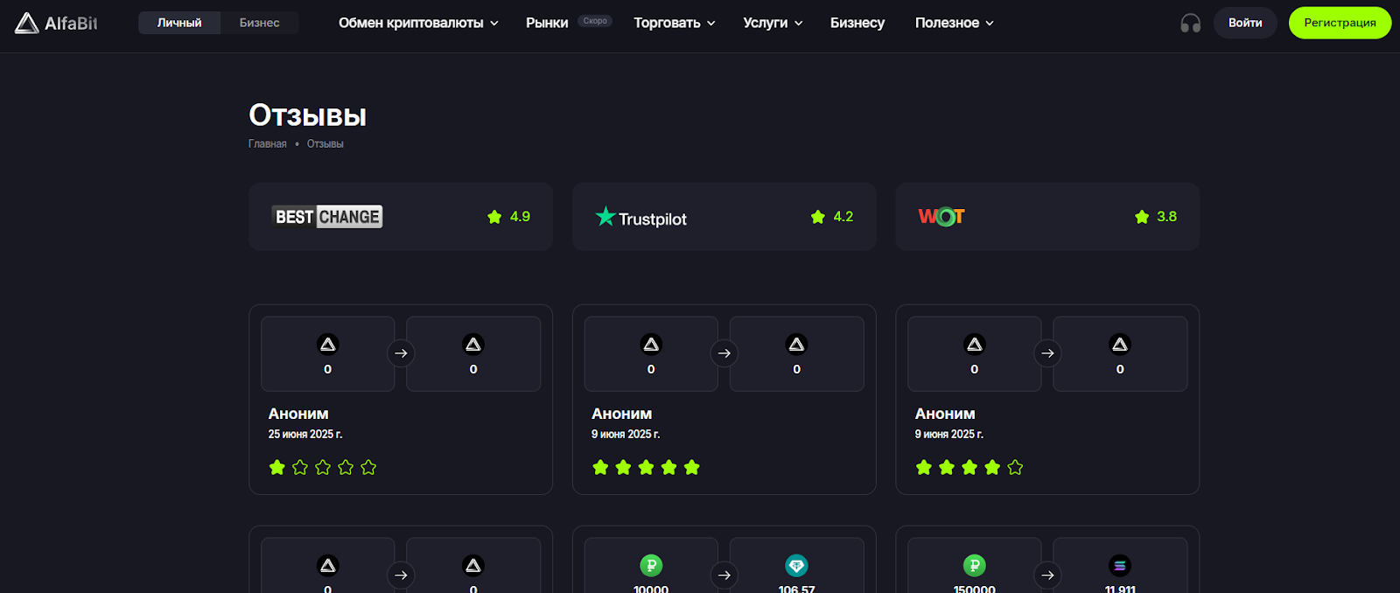Click fifth star in 25 июня review

[368, 467]
